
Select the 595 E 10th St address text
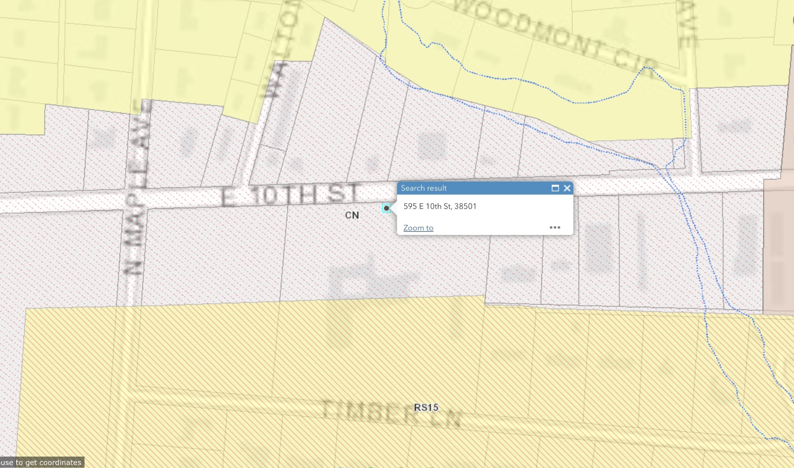440,206
